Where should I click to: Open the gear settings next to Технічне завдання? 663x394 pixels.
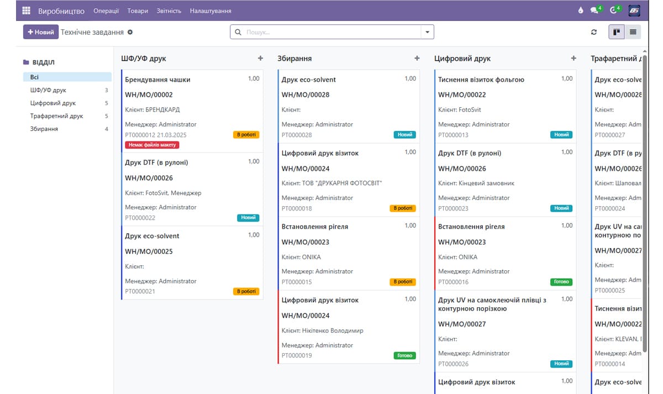coord(130,32)
